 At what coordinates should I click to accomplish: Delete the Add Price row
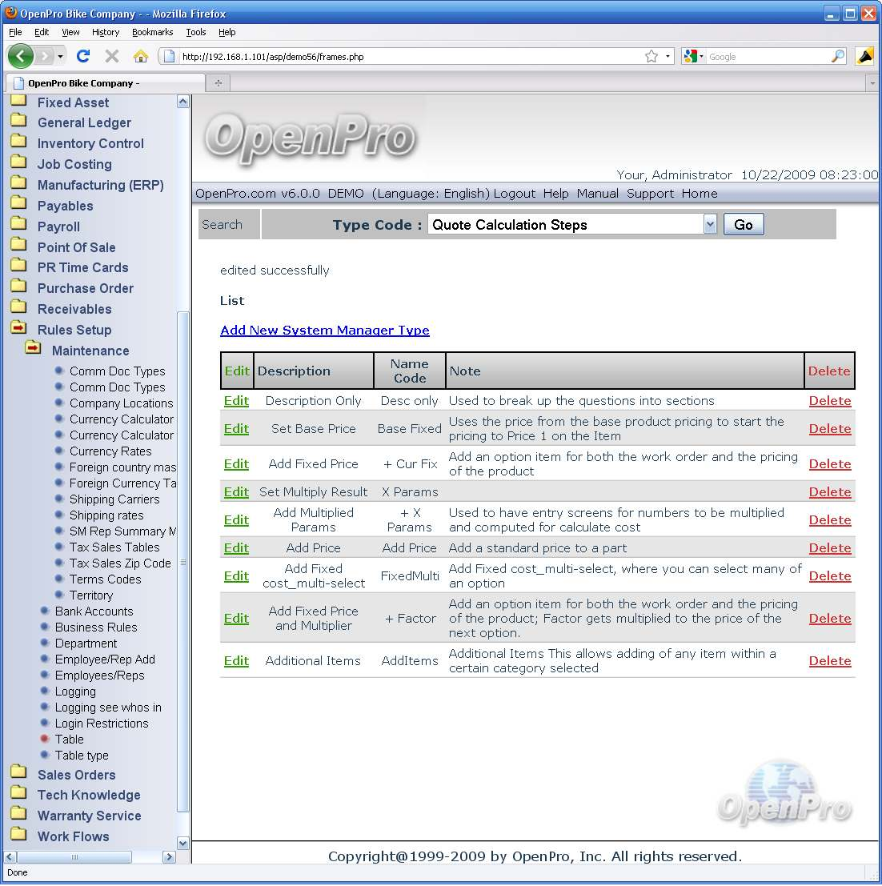coord(829,548)
